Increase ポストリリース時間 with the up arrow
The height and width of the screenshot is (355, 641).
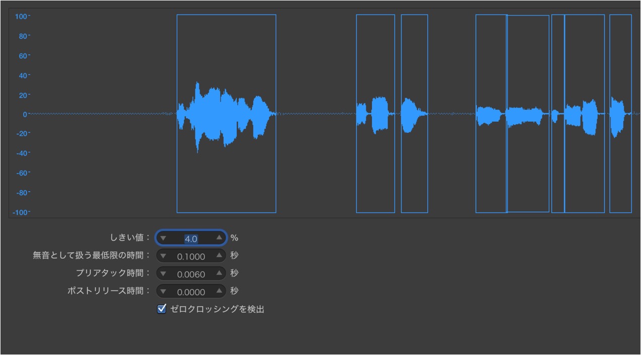[x=219, y=291]
